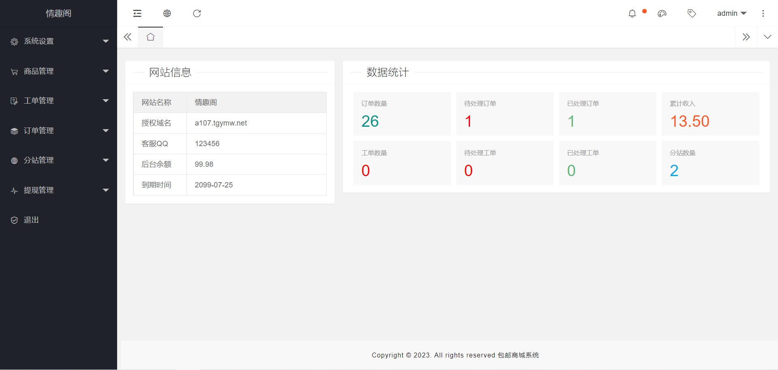
Task: Expand the 商品管理 menu
Action: [58, 71]
